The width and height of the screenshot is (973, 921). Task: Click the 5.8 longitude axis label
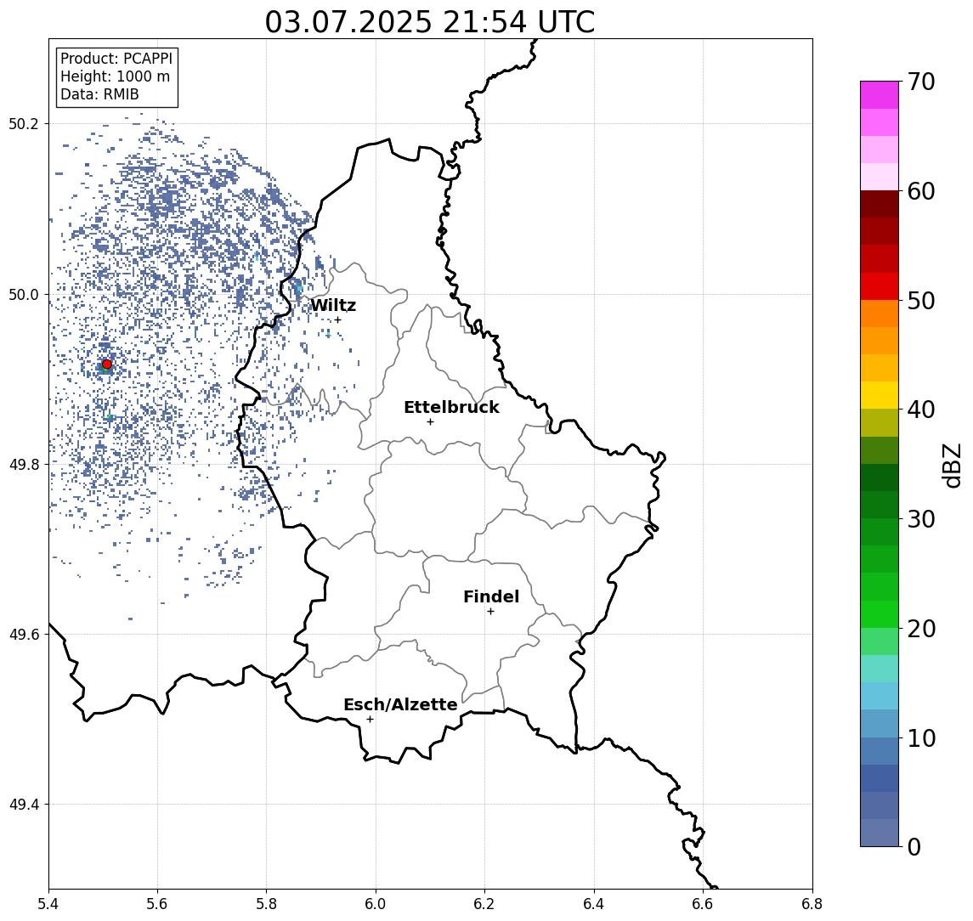click(x=266, y=904)
